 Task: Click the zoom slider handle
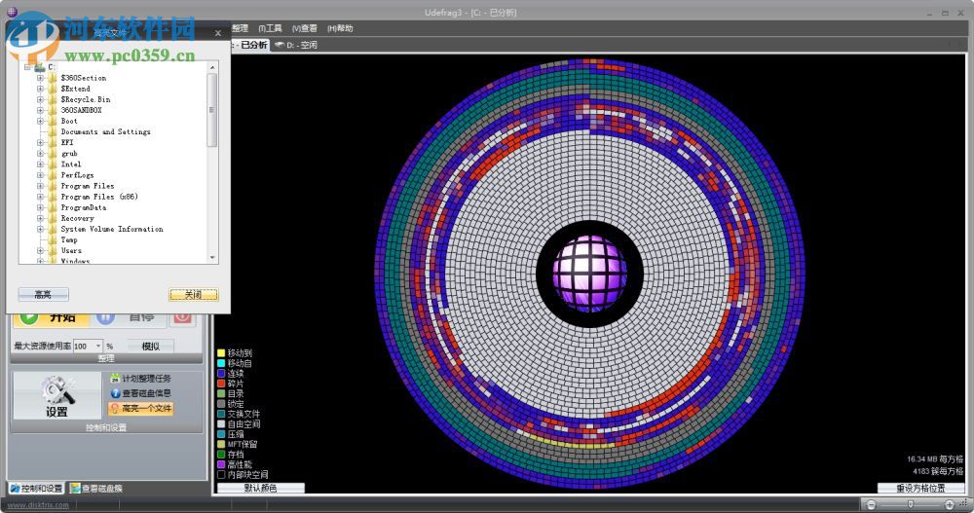click(x=911, y=505)
